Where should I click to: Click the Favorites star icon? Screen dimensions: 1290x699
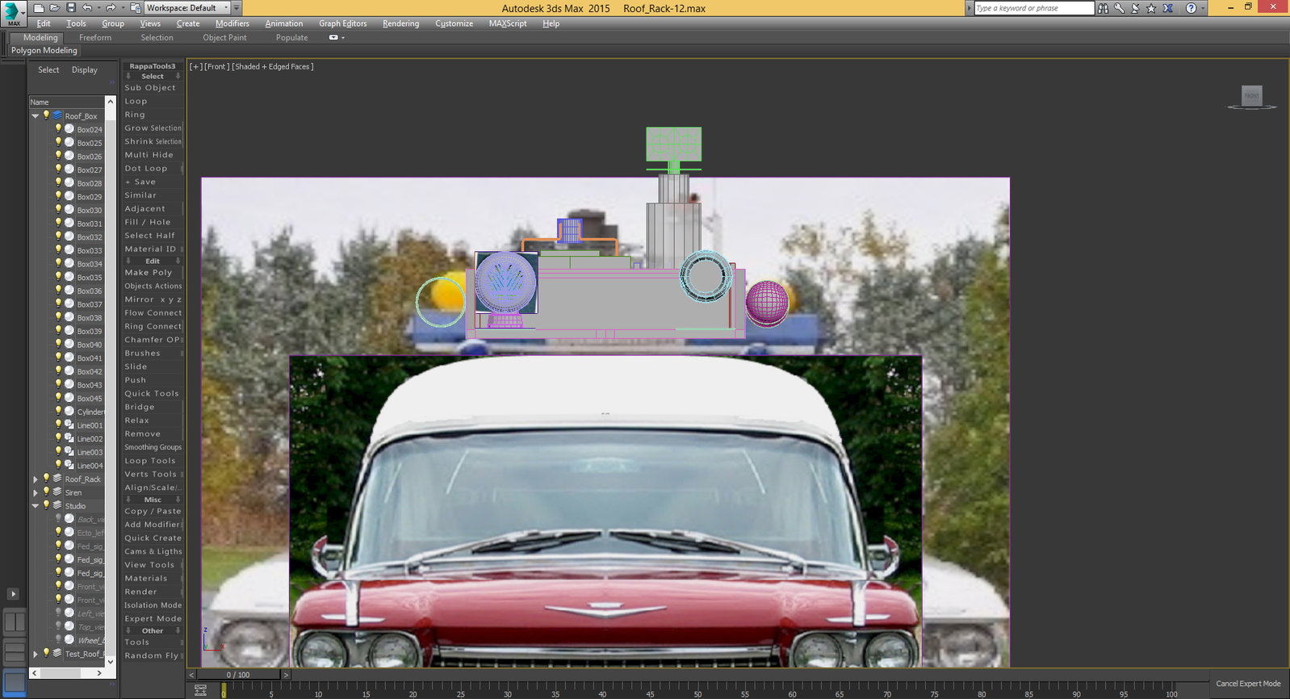click(x=1151, y=8)
